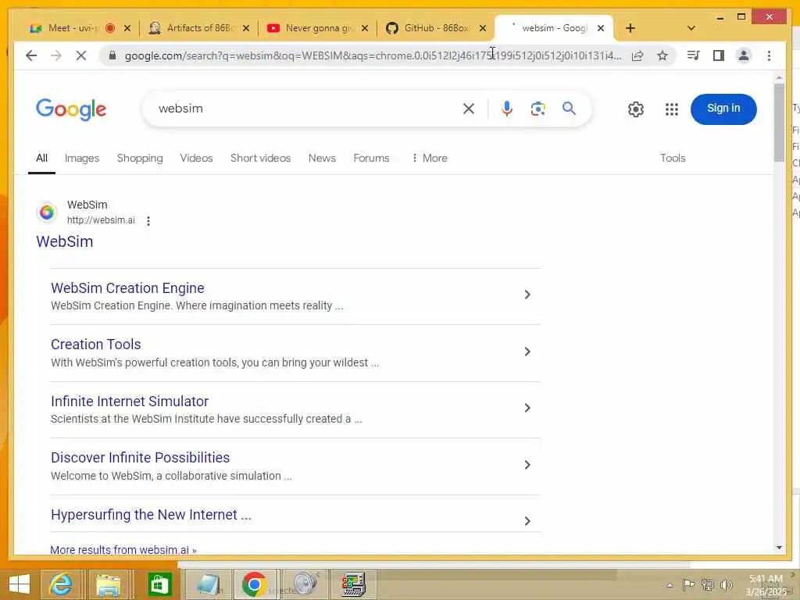Switch to the Meet tab
Screen dimensions: 800x600
(74, 28)
